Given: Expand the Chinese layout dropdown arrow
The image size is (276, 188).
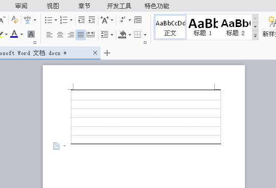Looking at the screenshot, I should pyautogui.click(x=112, y=20).
